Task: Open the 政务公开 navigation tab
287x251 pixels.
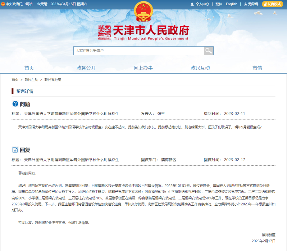Action: pyautogui.click(x=86, y=68)
